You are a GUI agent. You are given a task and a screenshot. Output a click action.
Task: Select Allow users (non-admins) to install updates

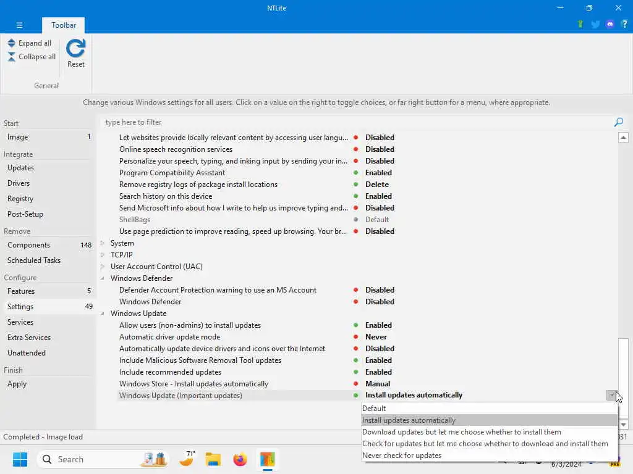[190, 325]
